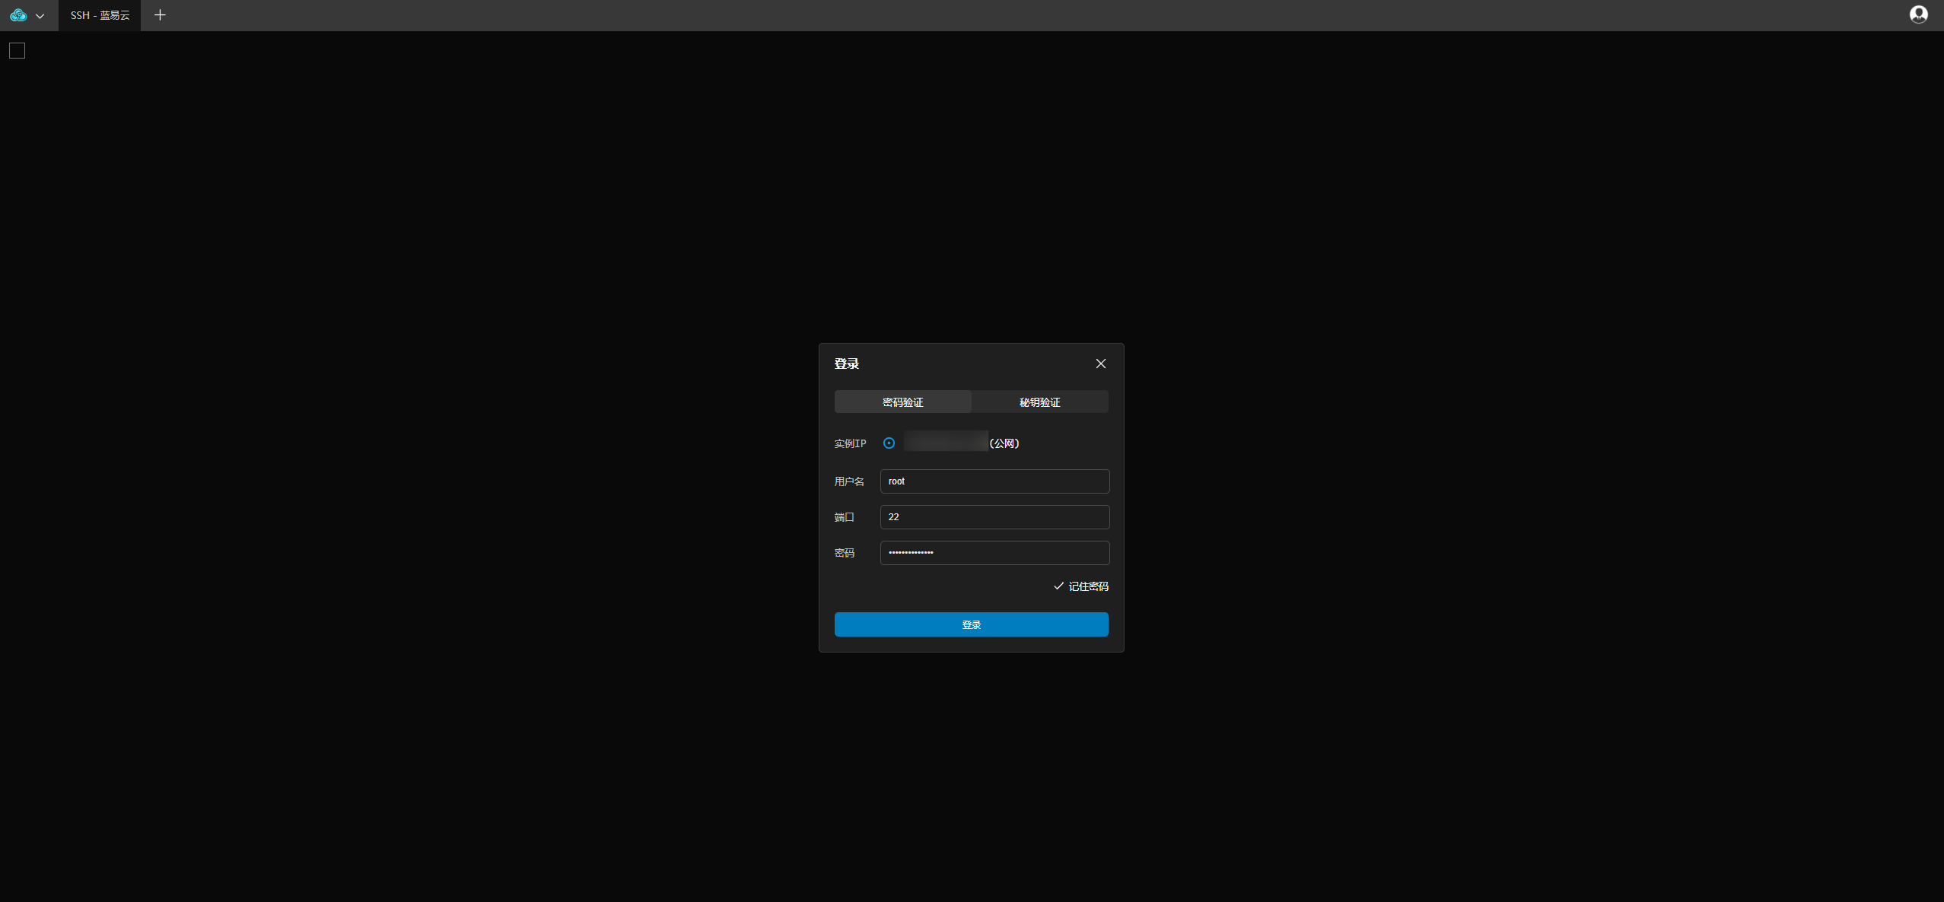This screenshot has height=902, width=1944.
Task: Focus the 密码 password input field
Action: coord(994,553)
